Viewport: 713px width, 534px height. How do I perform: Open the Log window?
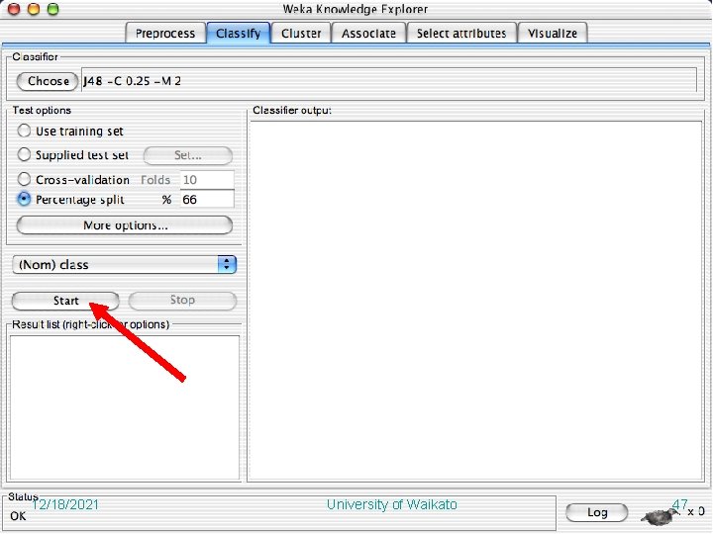[x=597, y=512]
